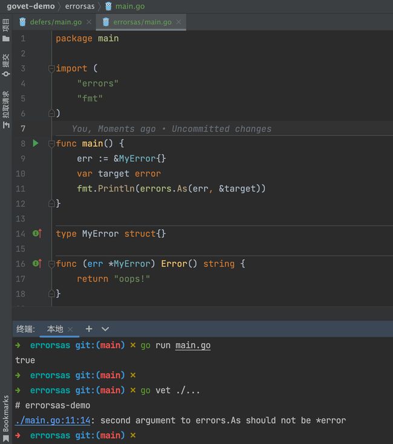Open the terminal sessions dropdown arrow

click(x=105, y=329)
